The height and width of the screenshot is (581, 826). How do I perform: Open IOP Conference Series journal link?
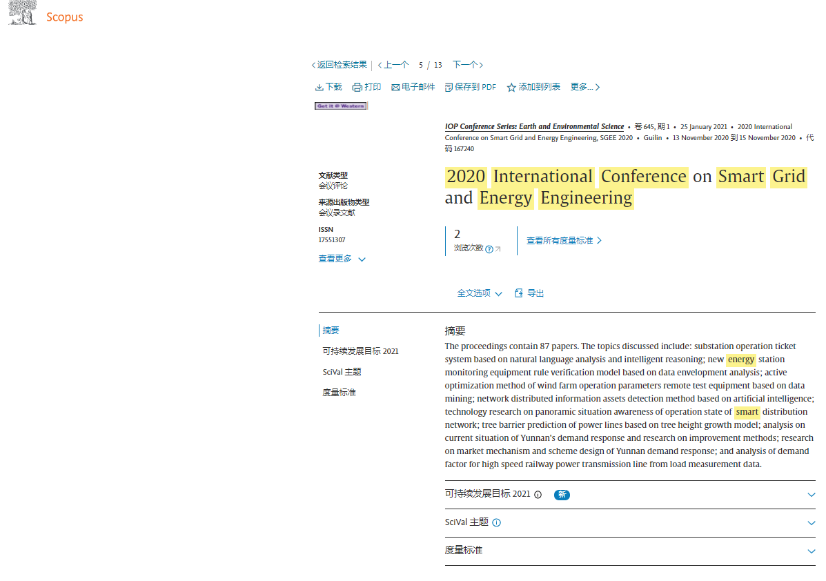pos(534,126)
